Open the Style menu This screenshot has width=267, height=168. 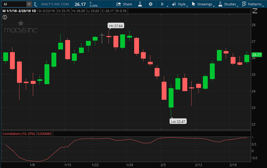(x=179, y=4)
